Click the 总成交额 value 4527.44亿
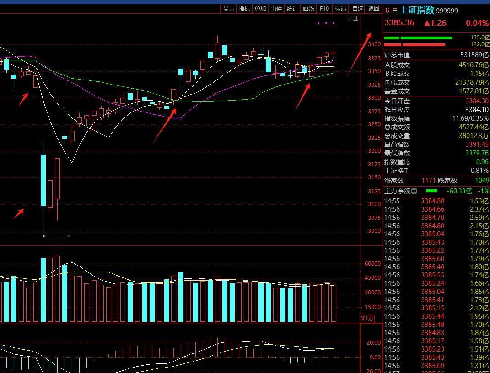Image resolution: width=490 pixels, height=373 pixels. pos(474,127)
